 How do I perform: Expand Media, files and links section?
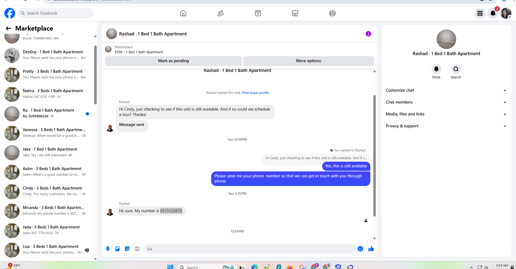(446, 114)
